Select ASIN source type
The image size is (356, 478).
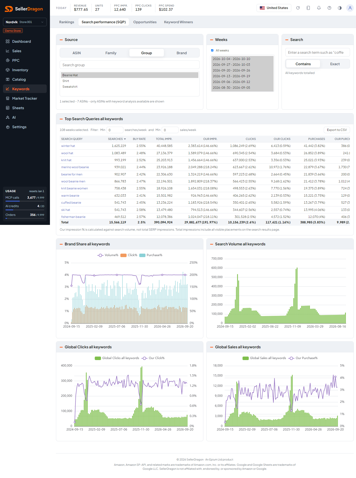[77, 53]
